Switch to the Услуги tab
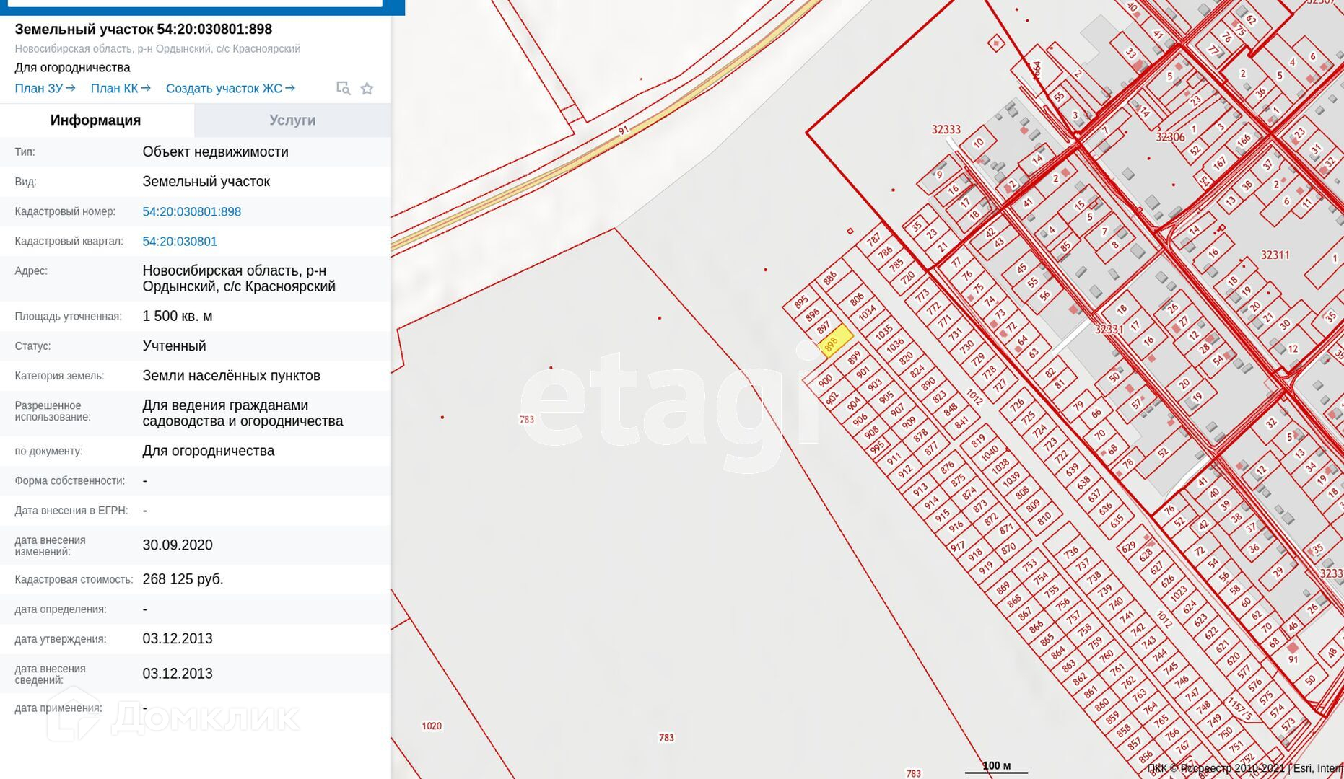Viewport: 1344px width, 779px height. coord(292,120)
